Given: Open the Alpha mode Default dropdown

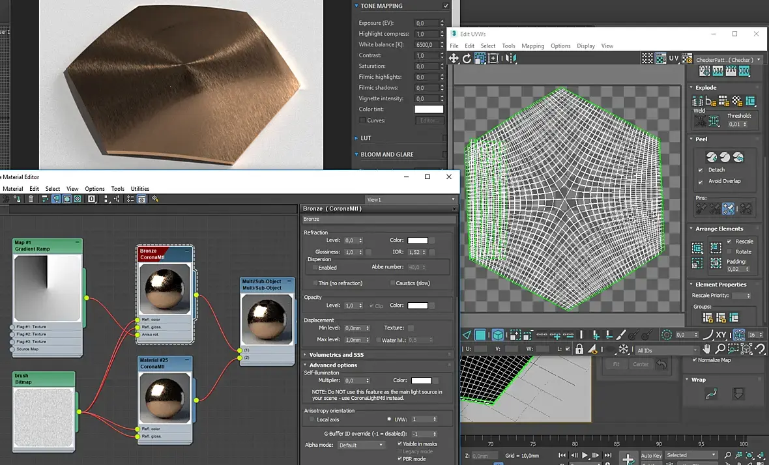Looking at the screenshot, I should (x=362, y=445).
